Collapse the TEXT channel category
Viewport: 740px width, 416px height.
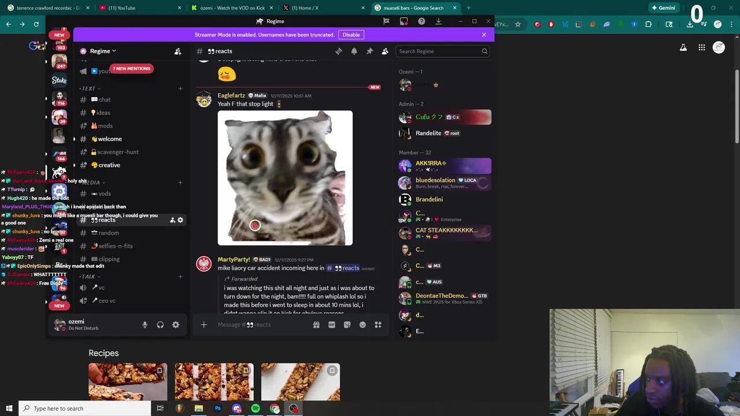(90, 89)
